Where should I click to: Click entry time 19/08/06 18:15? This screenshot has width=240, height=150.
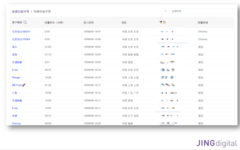coord(92,93)
